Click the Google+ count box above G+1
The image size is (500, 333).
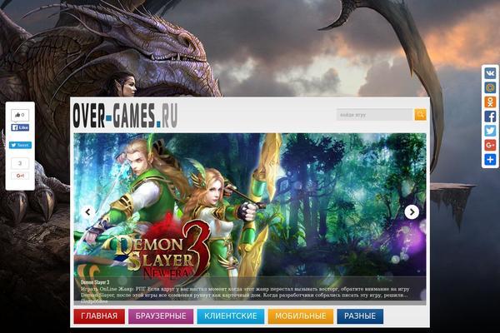pos(20,163)
